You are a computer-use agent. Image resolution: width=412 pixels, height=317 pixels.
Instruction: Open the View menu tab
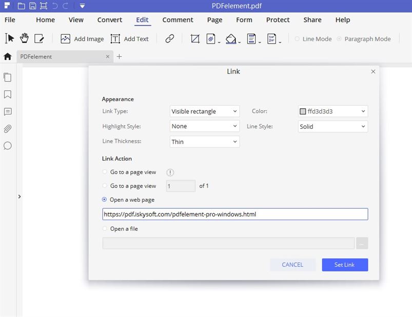[x=76, y=20]
